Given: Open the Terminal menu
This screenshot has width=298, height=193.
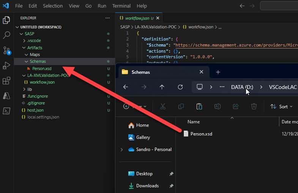Looking at the screenshot, I should click(121, 6).
